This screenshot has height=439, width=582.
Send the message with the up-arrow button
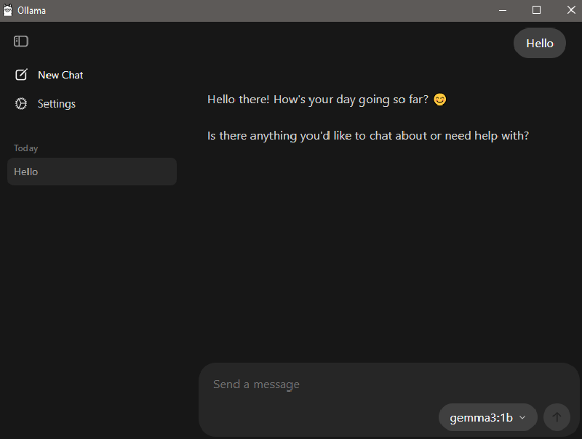pos(557,417)
